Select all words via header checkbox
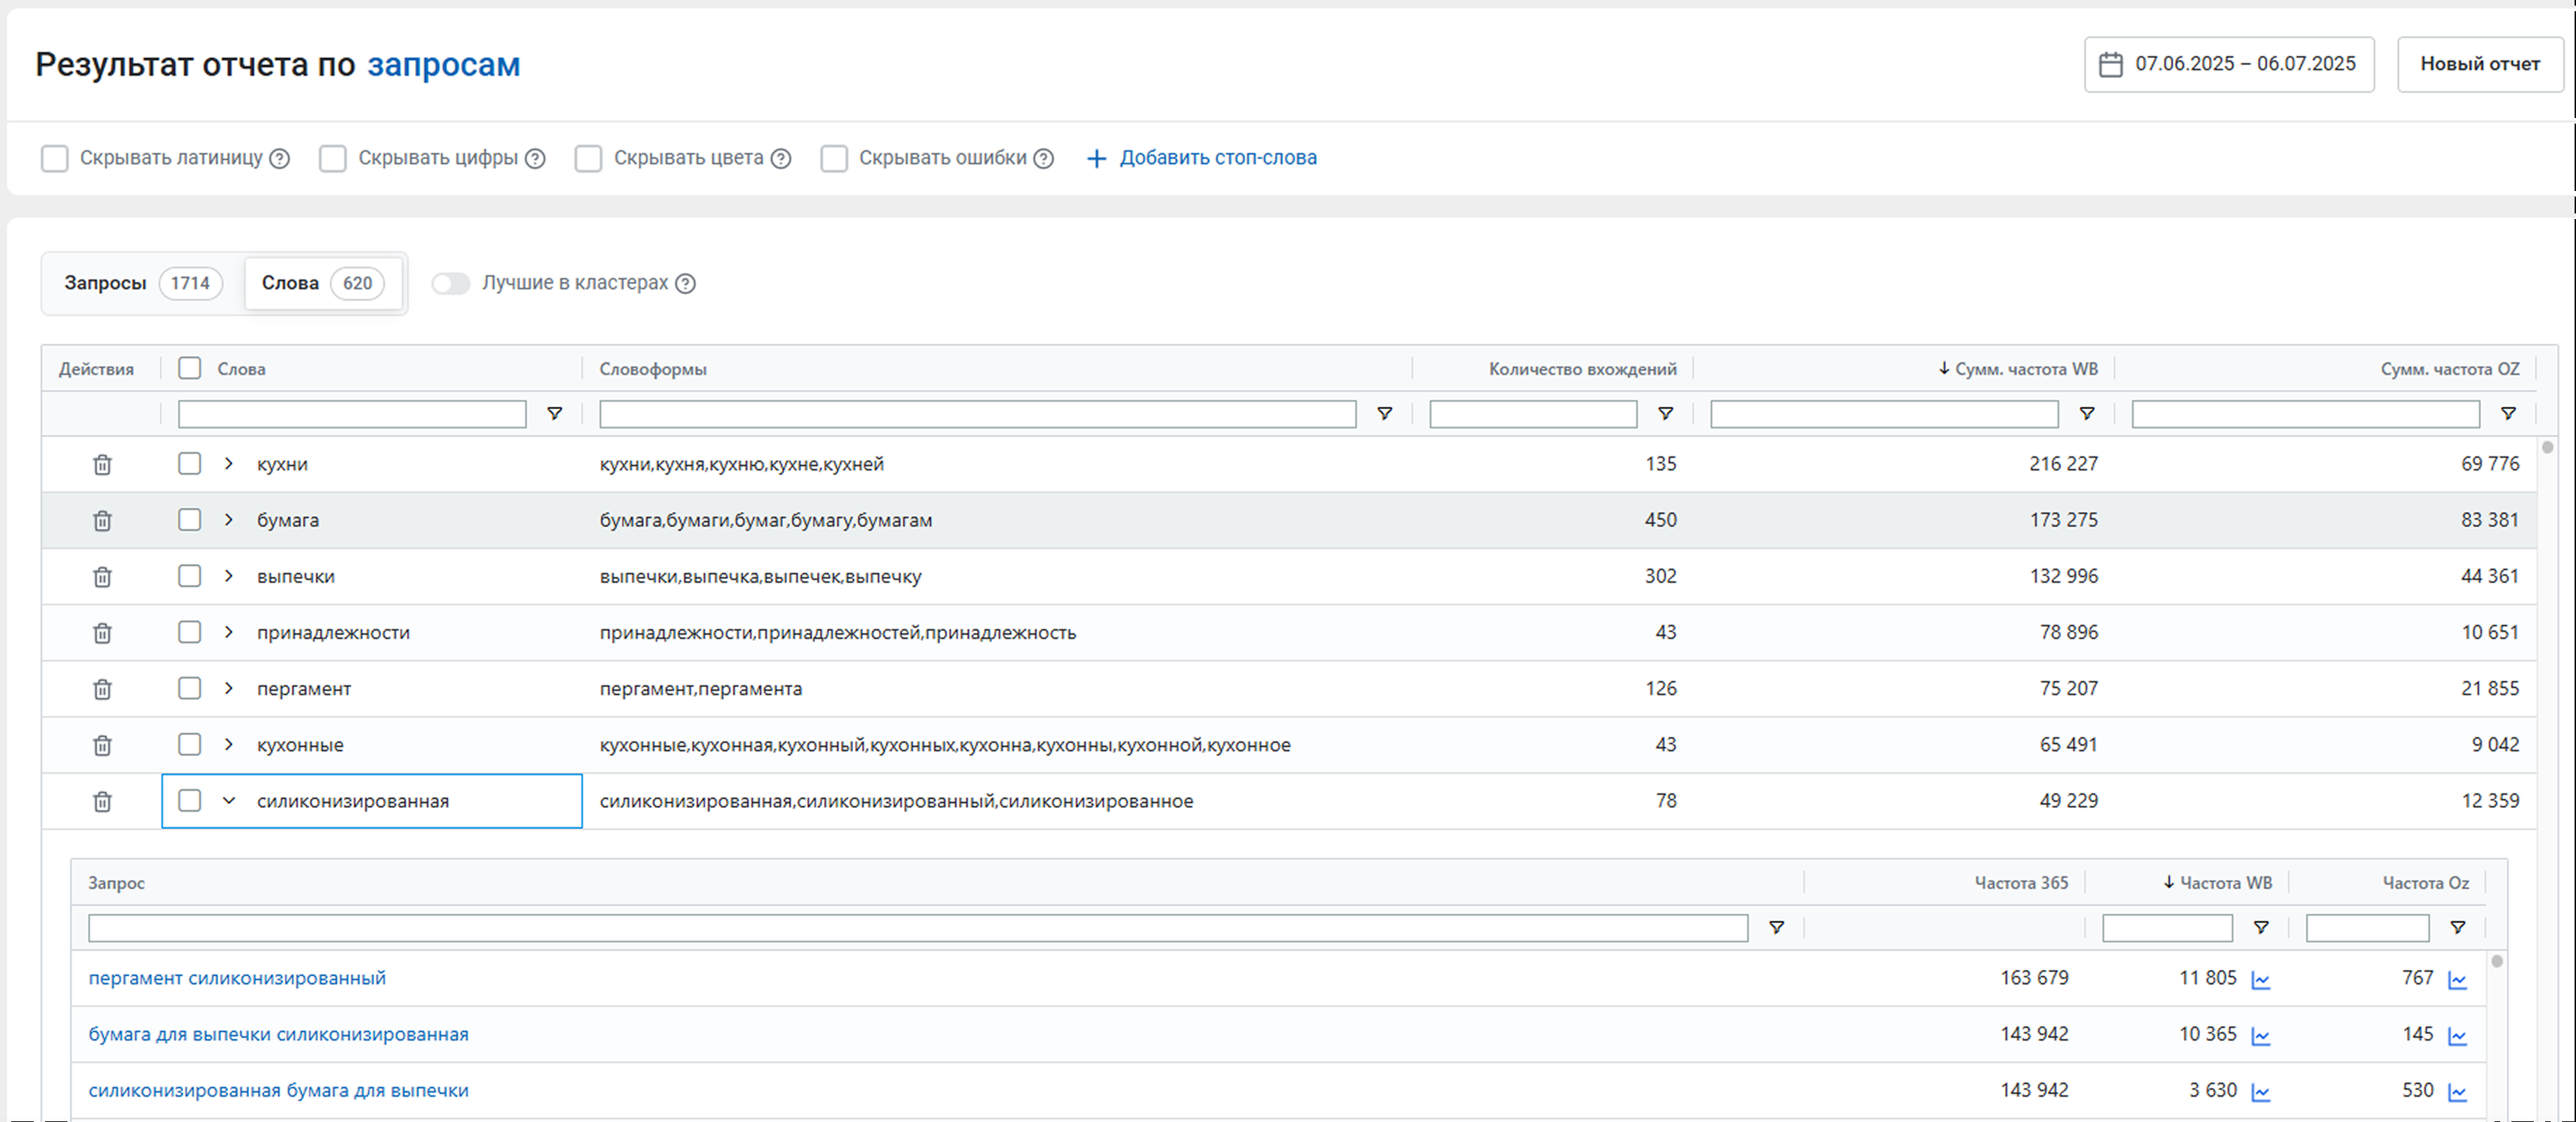The width and height of the screenshot is (2576, 1122). (190, 368)
